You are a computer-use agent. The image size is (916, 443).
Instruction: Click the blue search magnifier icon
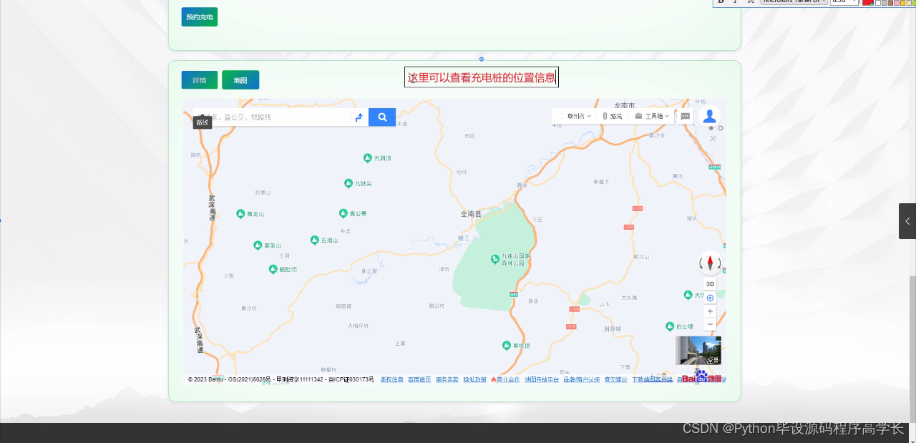[x=381, y=117]
